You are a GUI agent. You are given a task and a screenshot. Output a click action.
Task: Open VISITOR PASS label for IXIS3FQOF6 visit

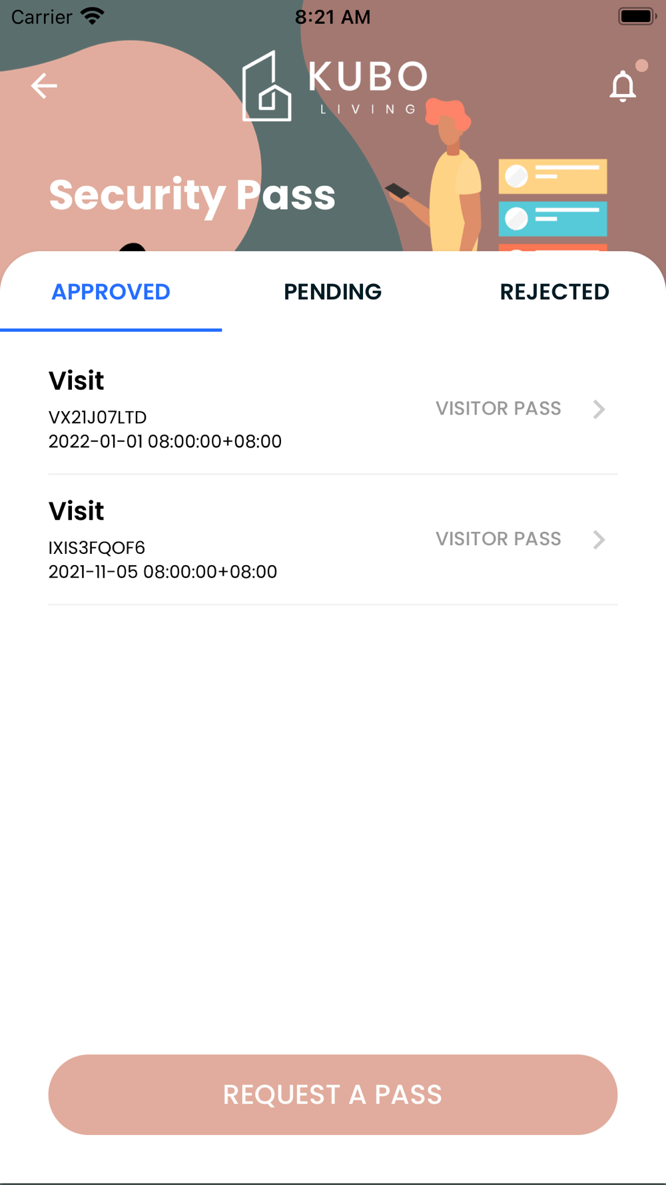(x=498, y=539)
